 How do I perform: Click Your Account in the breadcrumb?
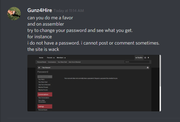pyautogui.click(x=46, y=67)
